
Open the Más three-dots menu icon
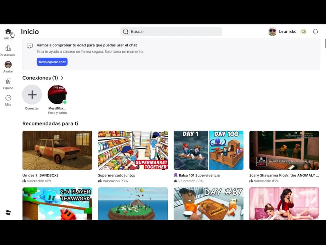pyautogui.click(x=8, y=98)
